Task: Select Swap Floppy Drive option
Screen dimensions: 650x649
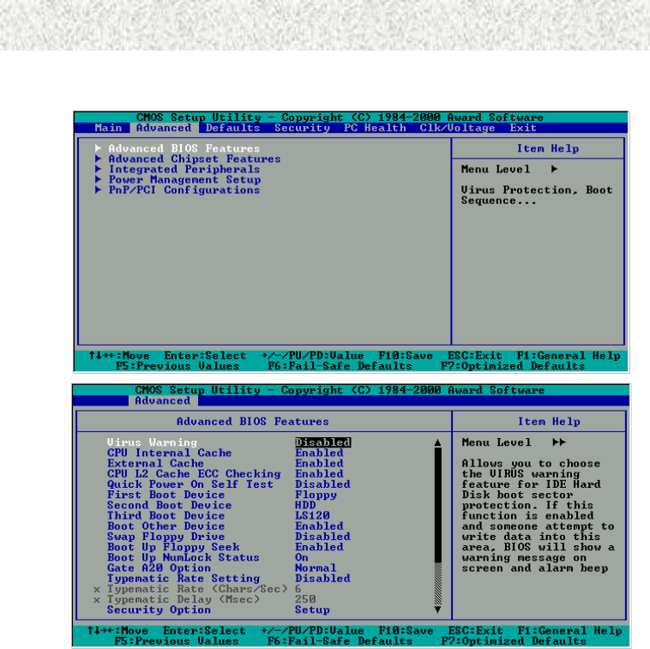Action: [x=166, y=537]
